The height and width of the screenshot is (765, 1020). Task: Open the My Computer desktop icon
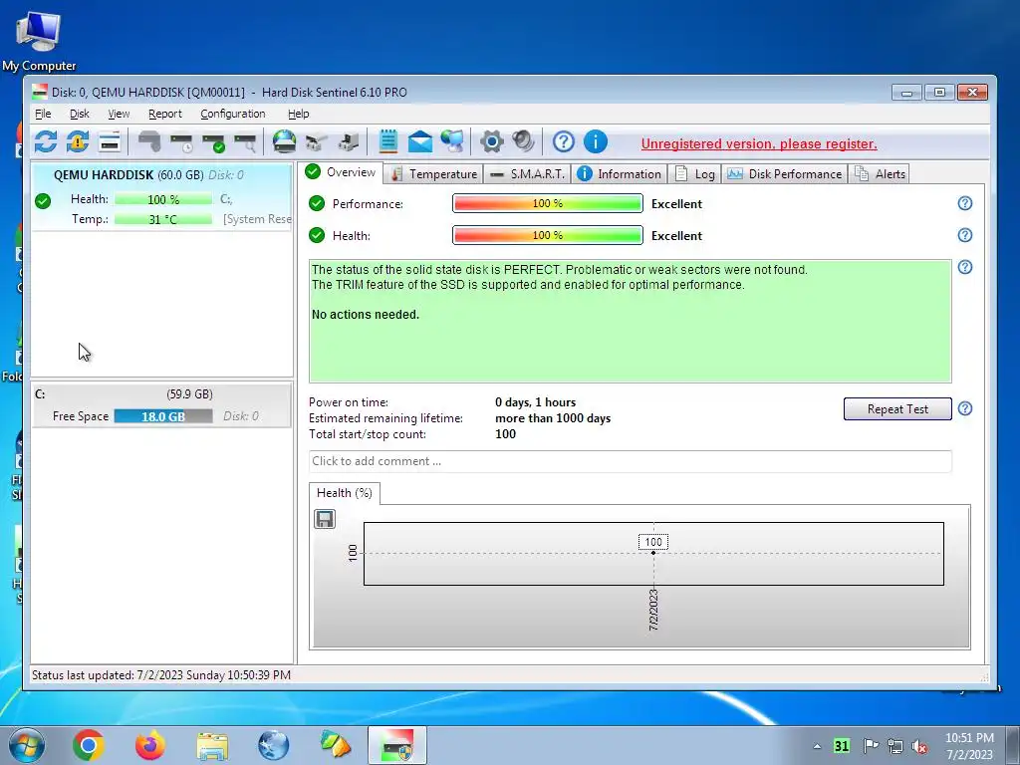39,40
